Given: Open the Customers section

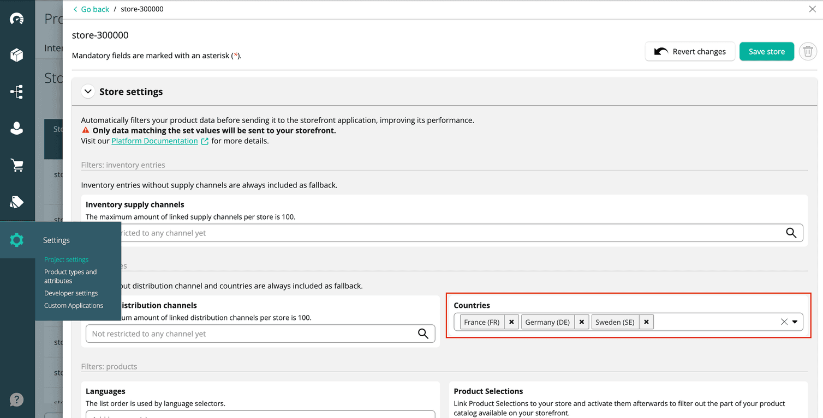Looking at the screenshot, I should click(17, 128).
